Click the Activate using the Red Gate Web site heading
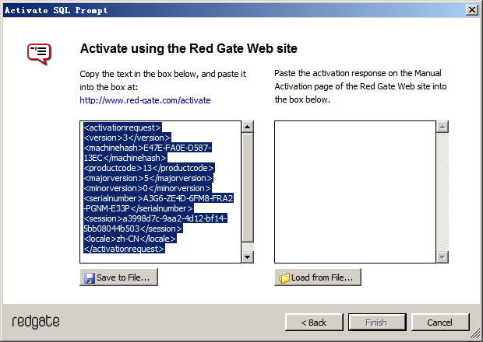This screenshot has width=483, height=342. (x=189, y=48)
